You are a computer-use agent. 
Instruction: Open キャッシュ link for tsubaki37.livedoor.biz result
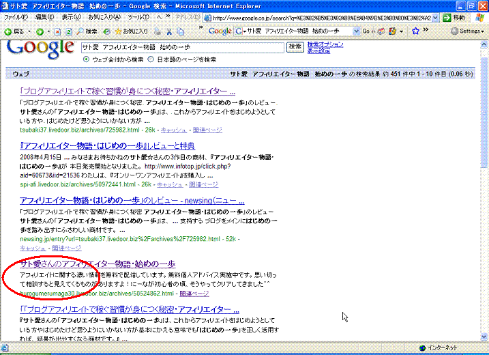pyautogui.click(x=173, y=130)
